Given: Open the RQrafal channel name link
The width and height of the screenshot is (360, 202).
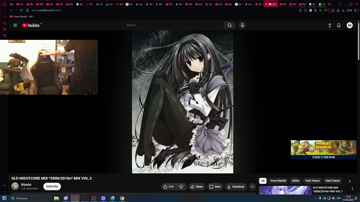Looking at the screenshot, I should 26,185.
